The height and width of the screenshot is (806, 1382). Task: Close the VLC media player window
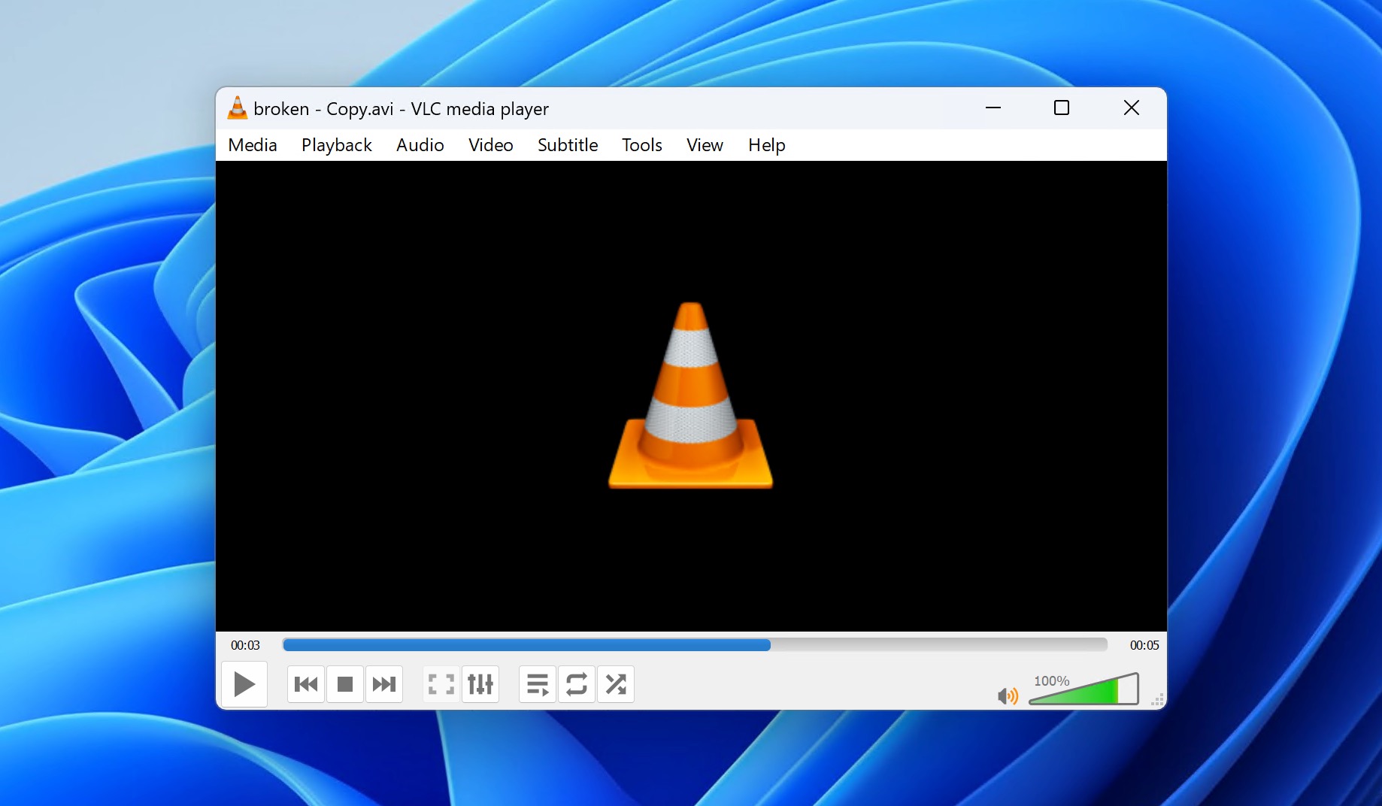pyautogui.click(x=1131, y=108)
